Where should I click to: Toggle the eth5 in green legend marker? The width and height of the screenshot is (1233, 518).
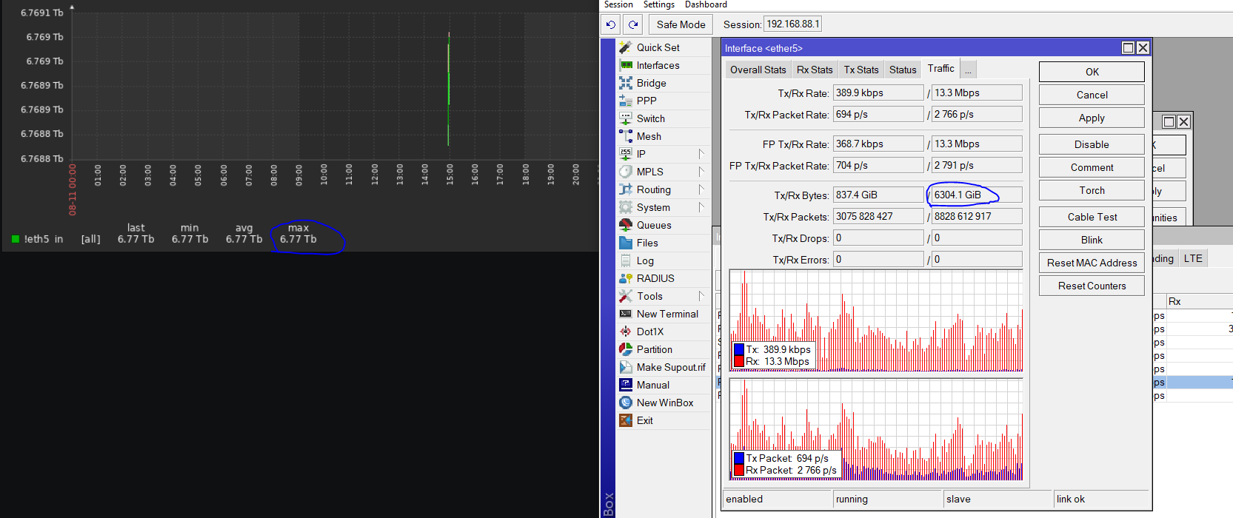[16, 239]
